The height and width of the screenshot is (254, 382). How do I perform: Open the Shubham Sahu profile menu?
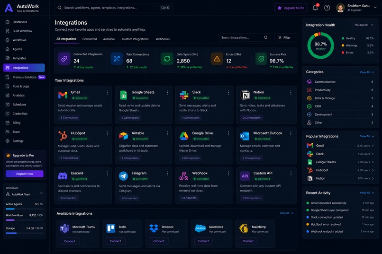pos(356,8)
